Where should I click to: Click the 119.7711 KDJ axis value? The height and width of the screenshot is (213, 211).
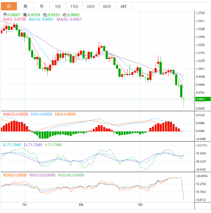coord(202,146)
